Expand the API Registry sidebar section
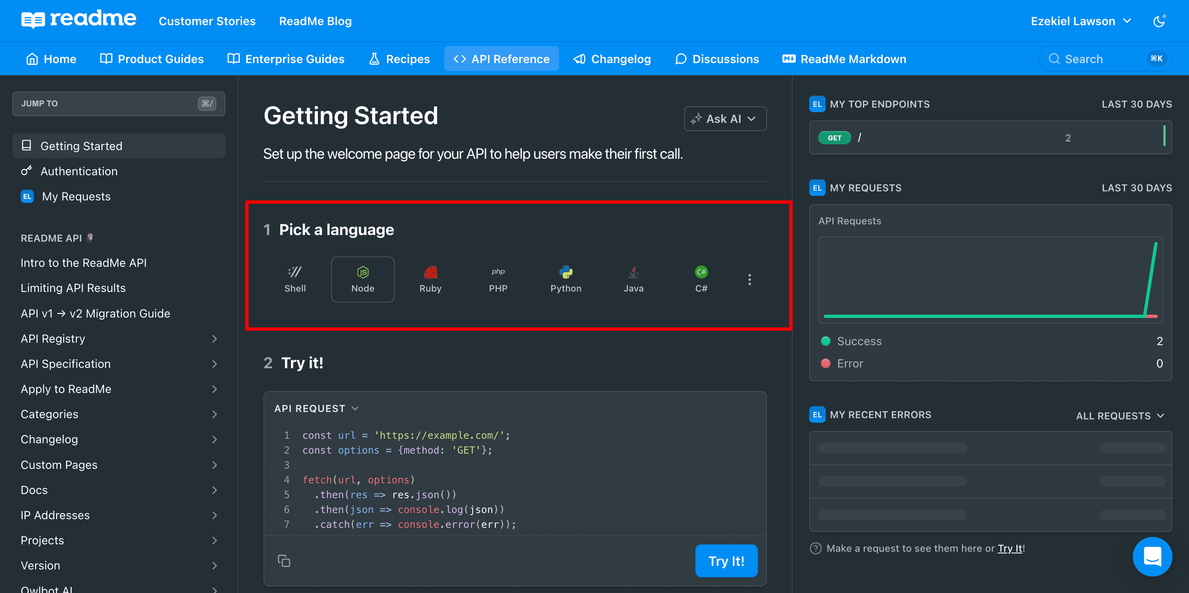The height and width of the screenshot is (593, 1189). click(x=214, y=339)
